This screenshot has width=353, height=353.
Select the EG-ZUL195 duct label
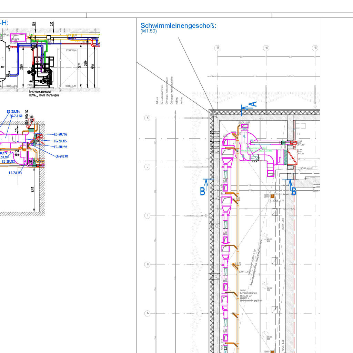[60, 141]
